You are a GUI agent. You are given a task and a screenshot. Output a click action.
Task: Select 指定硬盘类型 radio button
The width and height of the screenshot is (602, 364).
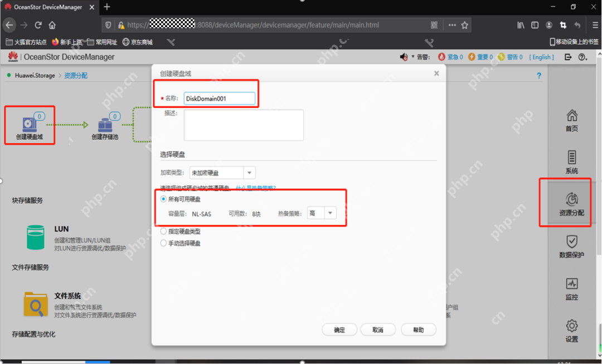[x=163, y=232]
